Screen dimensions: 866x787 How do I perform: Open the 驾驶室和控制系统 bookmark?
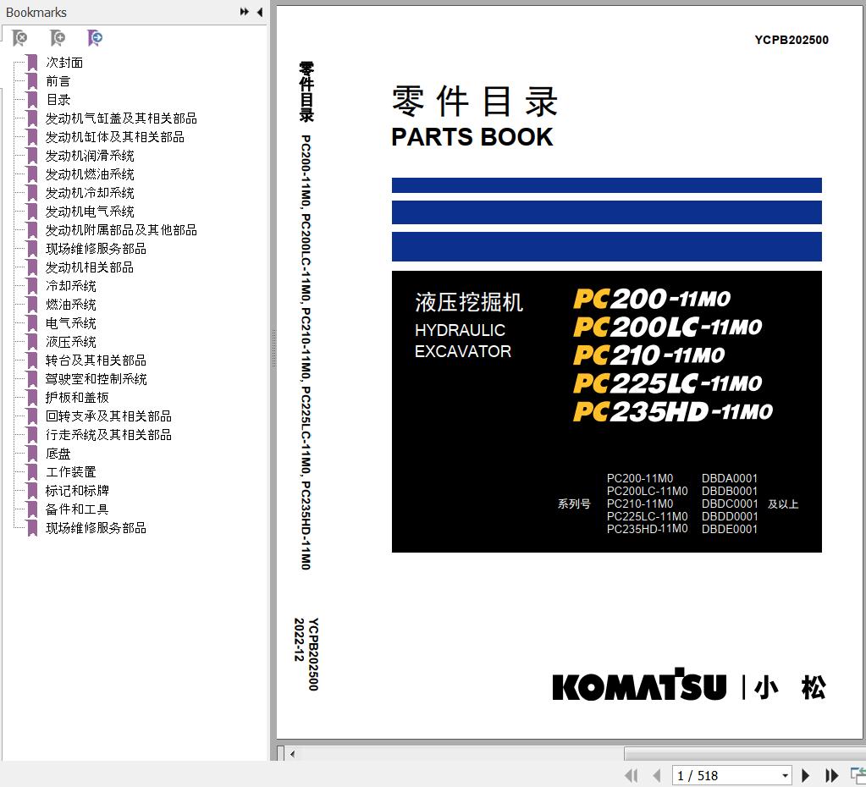tap(96, 379)
